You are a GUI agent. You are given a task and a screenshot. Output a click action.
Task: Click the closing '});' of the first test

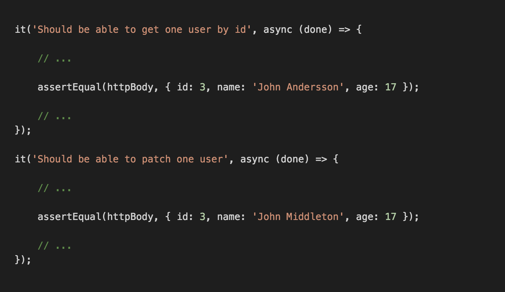(23, 130)
